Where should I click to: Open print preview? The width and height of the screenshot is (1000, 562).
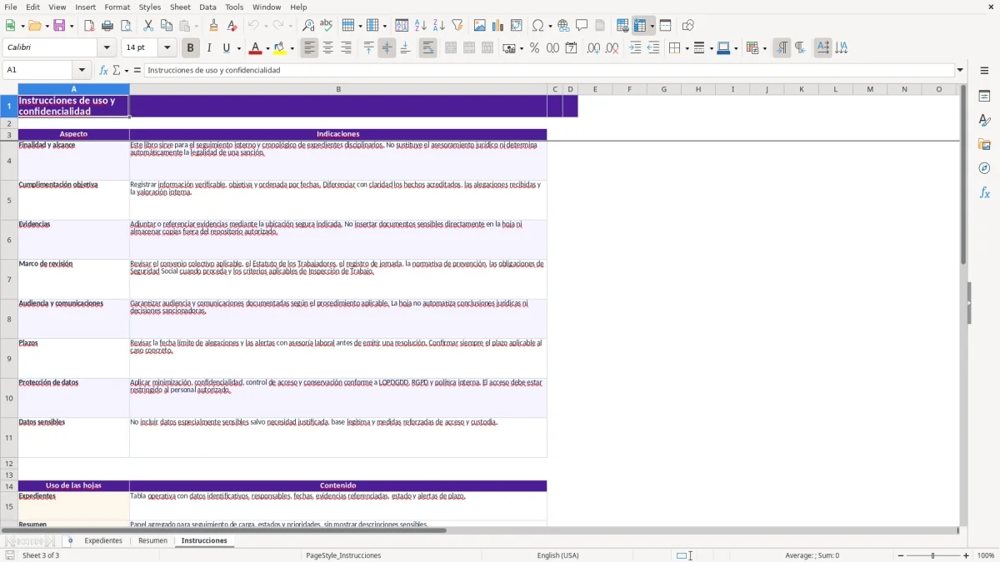click(126, 26)
